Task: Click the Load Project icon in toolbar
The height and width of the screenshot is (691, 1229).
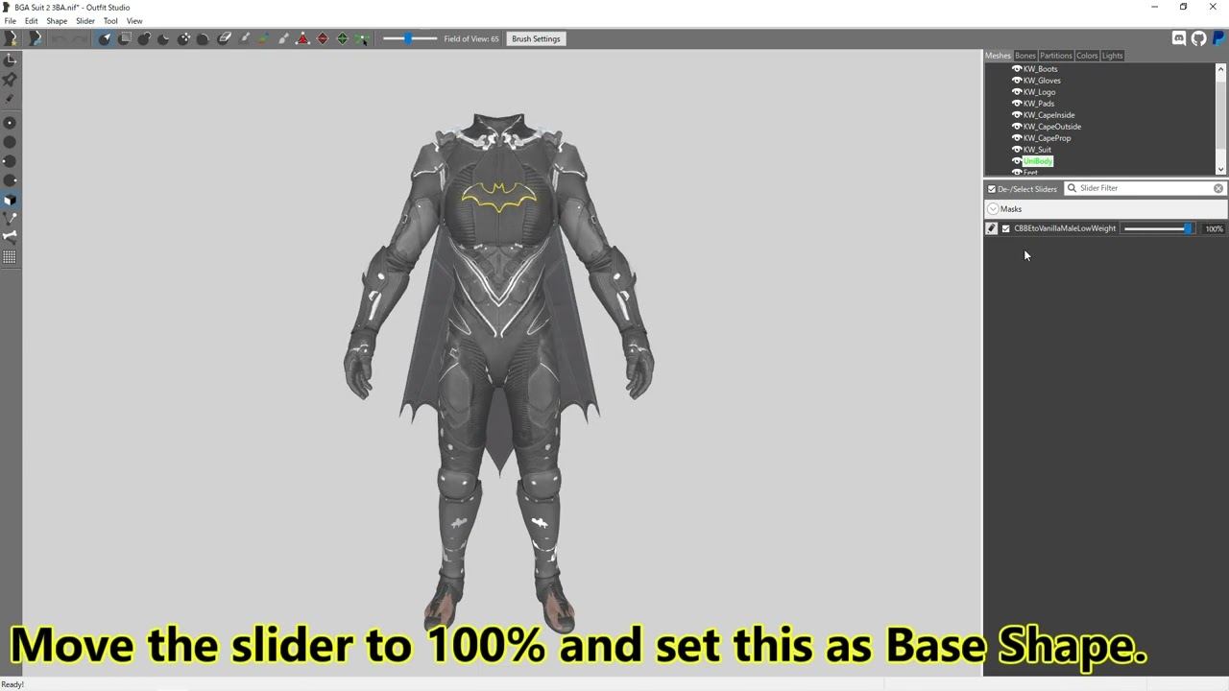Action: [x=36, y=38]
